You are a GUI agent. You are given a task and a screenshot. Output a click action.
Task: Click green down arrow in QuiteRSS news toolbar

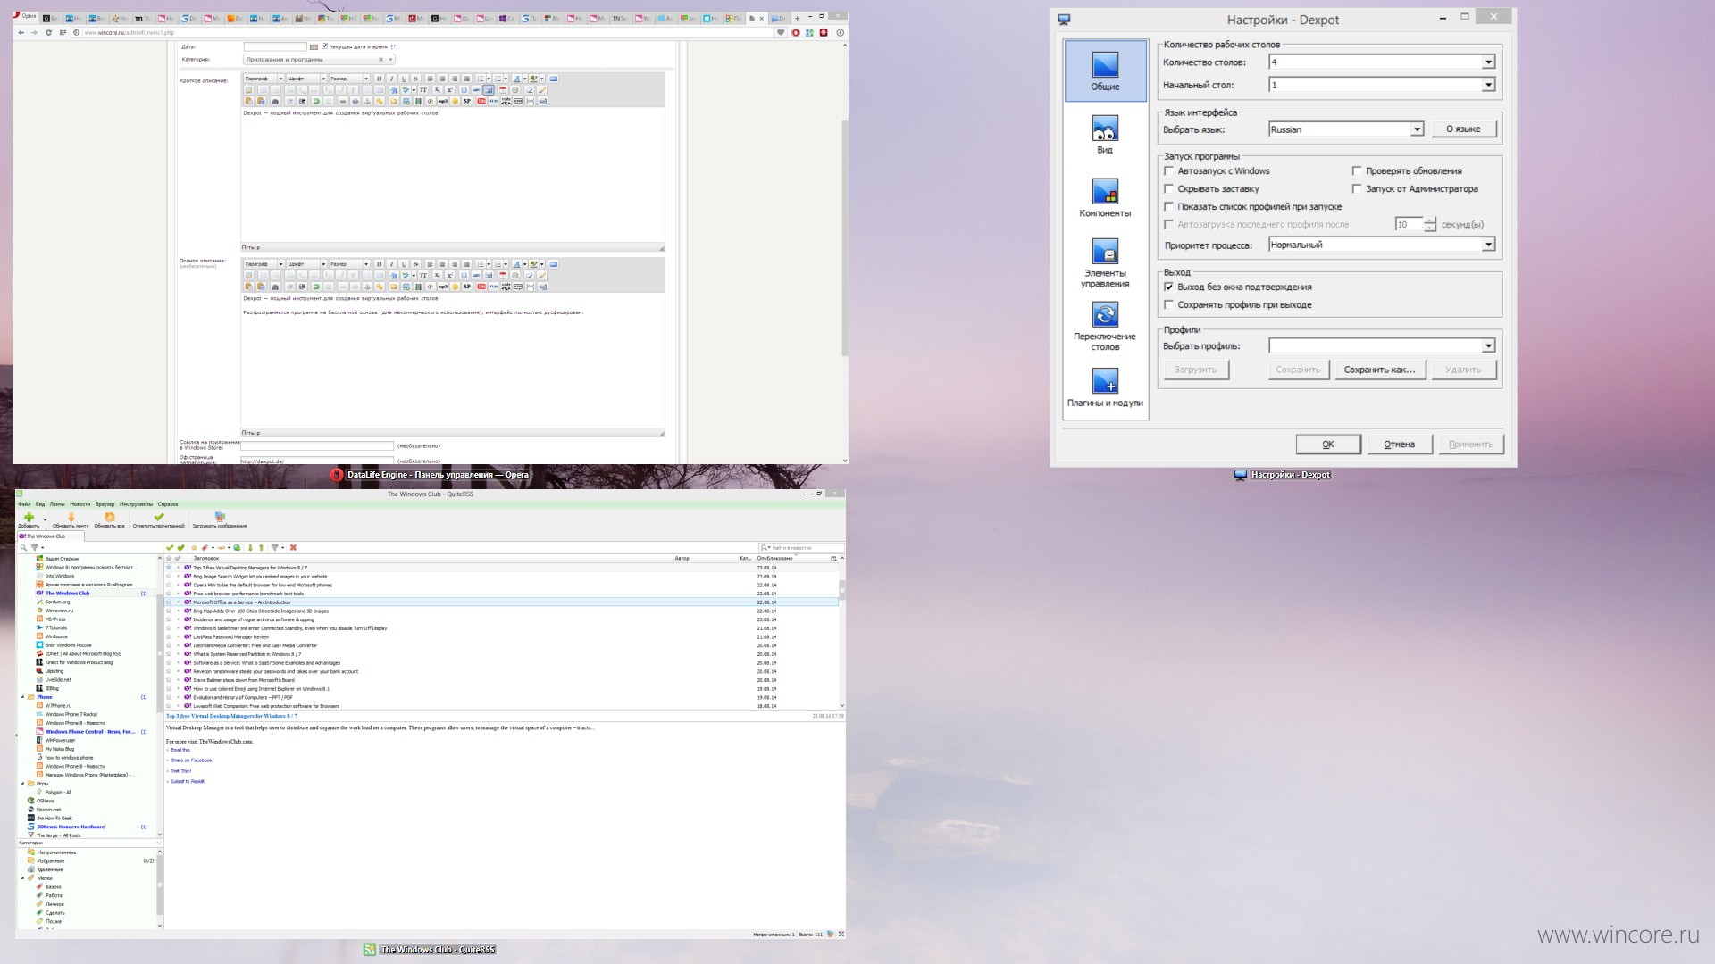pos(250,548)
